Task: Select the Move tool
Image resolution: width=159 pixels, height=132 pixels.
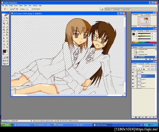Action: 7,18
